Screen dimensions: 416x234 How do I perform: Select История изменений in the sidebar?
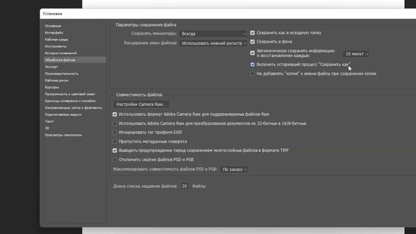tap(60, 53)
